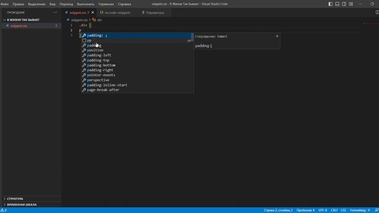The width and height of the screenshot is (379, 213).
Task: Switch to the Параметры tab
Action: pos(155,12)
